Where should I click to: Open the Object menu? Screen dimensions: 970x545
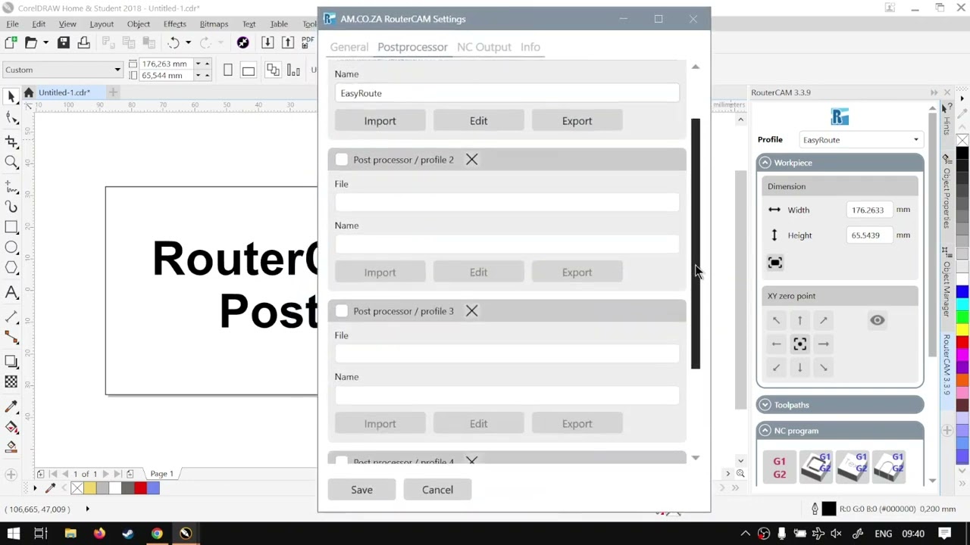138,24
